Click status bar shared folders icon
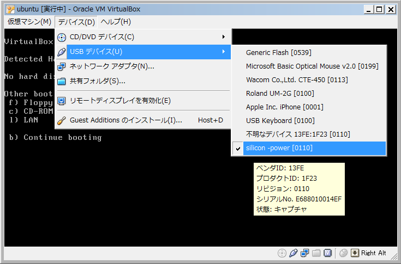401x264 pixels. point(316,253)
